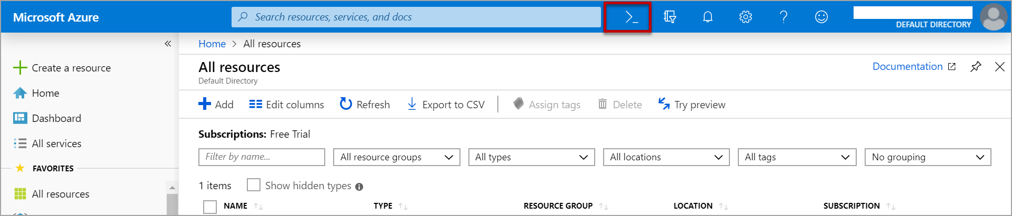
Task: Open the No grouping dropdown
Action: coord(927,157)
